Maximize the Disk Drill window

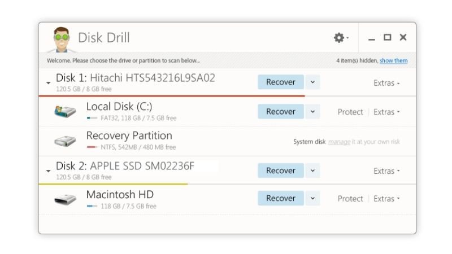pos(387,37)
